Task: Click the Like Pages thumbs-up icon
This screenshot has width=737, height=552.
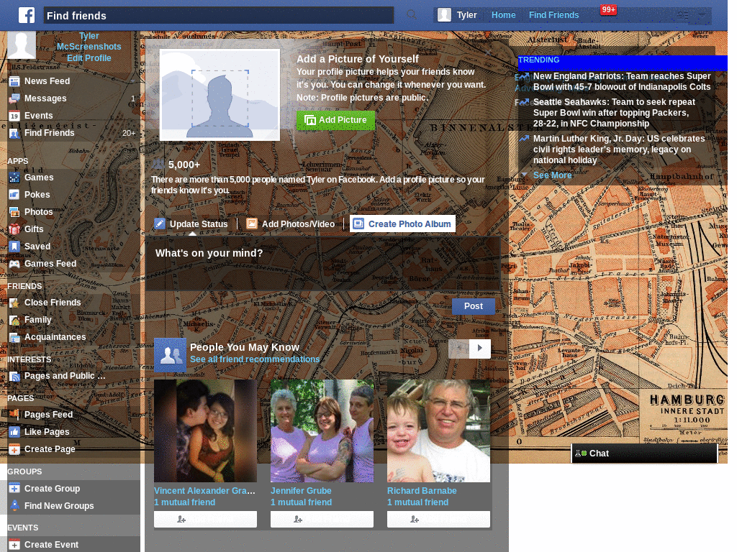Action: (14, 432)
